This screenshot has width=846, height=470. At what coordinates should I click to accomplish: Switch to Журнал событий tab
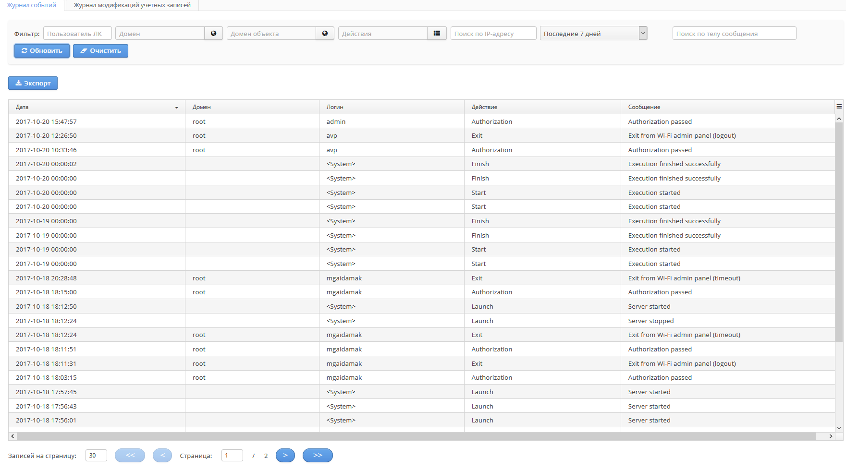pos(32,5)
